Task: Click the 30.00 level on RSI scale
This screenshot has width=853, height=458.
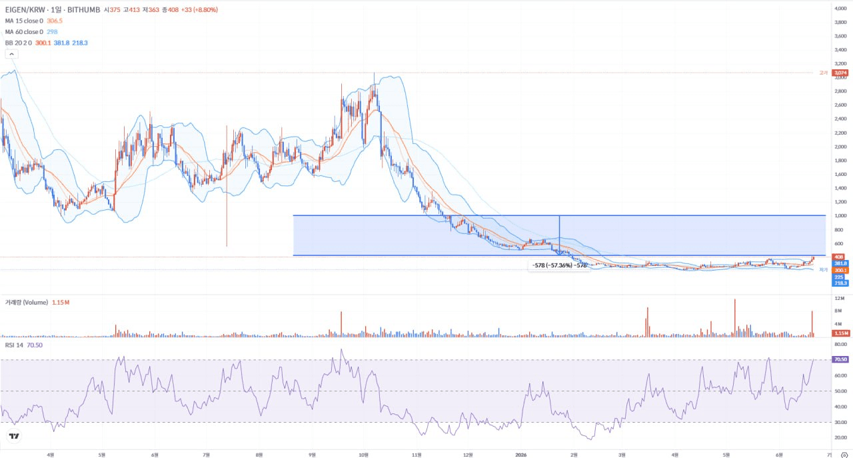Action: pos(840,422)
